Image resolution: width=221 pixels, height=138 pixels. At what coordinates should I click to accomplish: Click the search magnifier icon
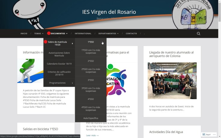pyautogui.click(x=198, y=34)
